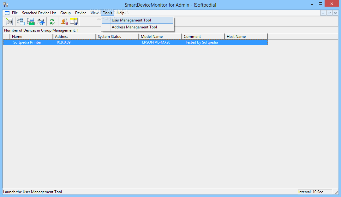Close the inner Softpedia child window
The height and width of the screenshot is (197, 341).
point(335,13)
